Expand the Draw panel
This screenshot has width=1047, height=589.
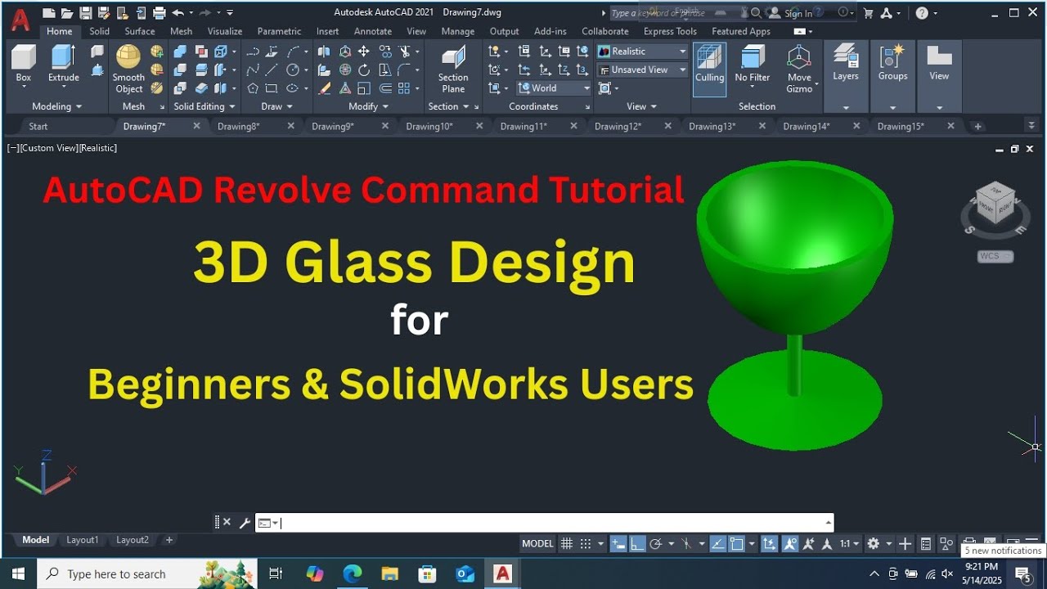pyautogui.click(x=276, y=106)
